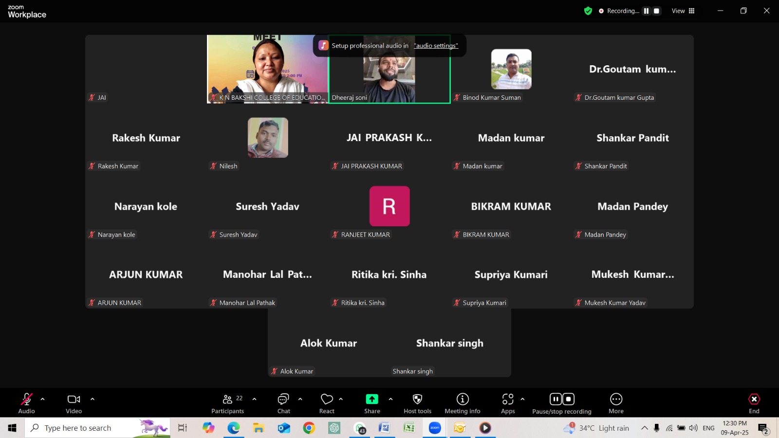
Task: Open notification center icon
Action: tap(763, 428)
